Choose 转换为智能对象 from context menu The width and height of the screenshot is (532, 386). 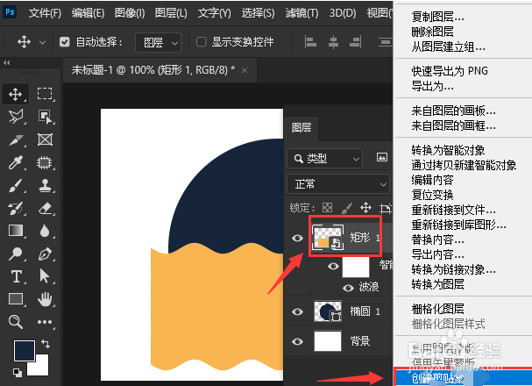448,150
